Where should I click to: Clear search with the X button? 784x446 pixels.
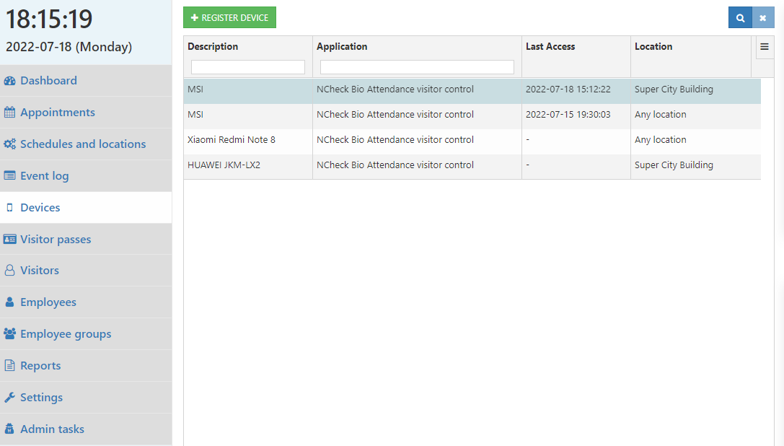tap(763, 17)
